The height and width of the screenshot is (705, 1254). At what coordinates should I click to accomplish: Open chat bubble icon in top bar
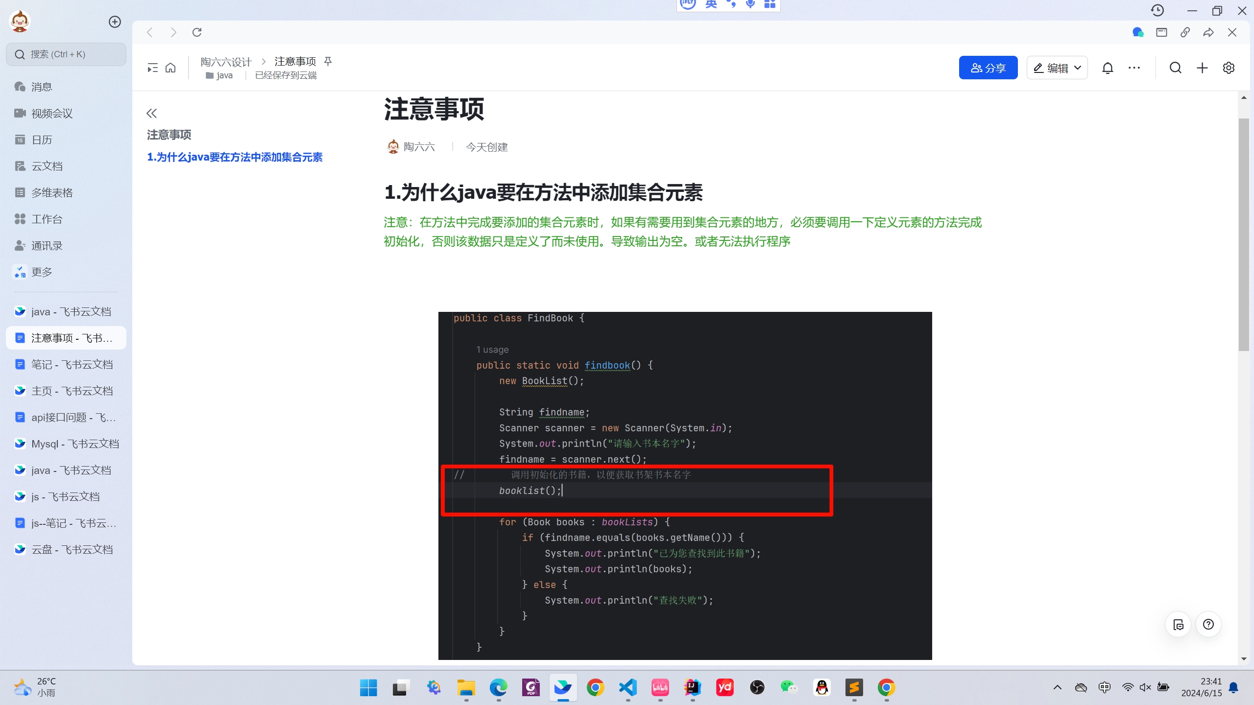click(x=1138, y=32)
